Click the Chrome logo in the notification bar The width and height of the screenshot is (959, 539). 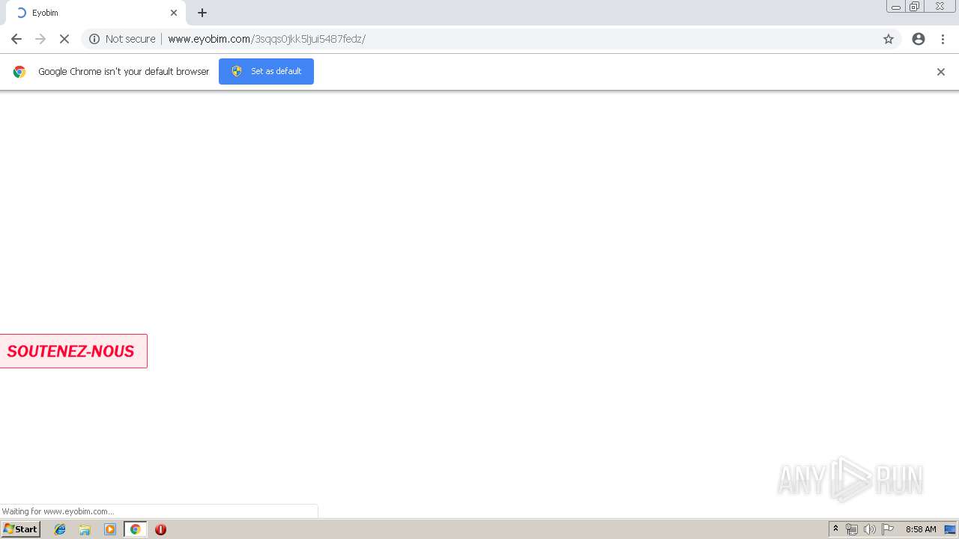click(x=19, y=72)
